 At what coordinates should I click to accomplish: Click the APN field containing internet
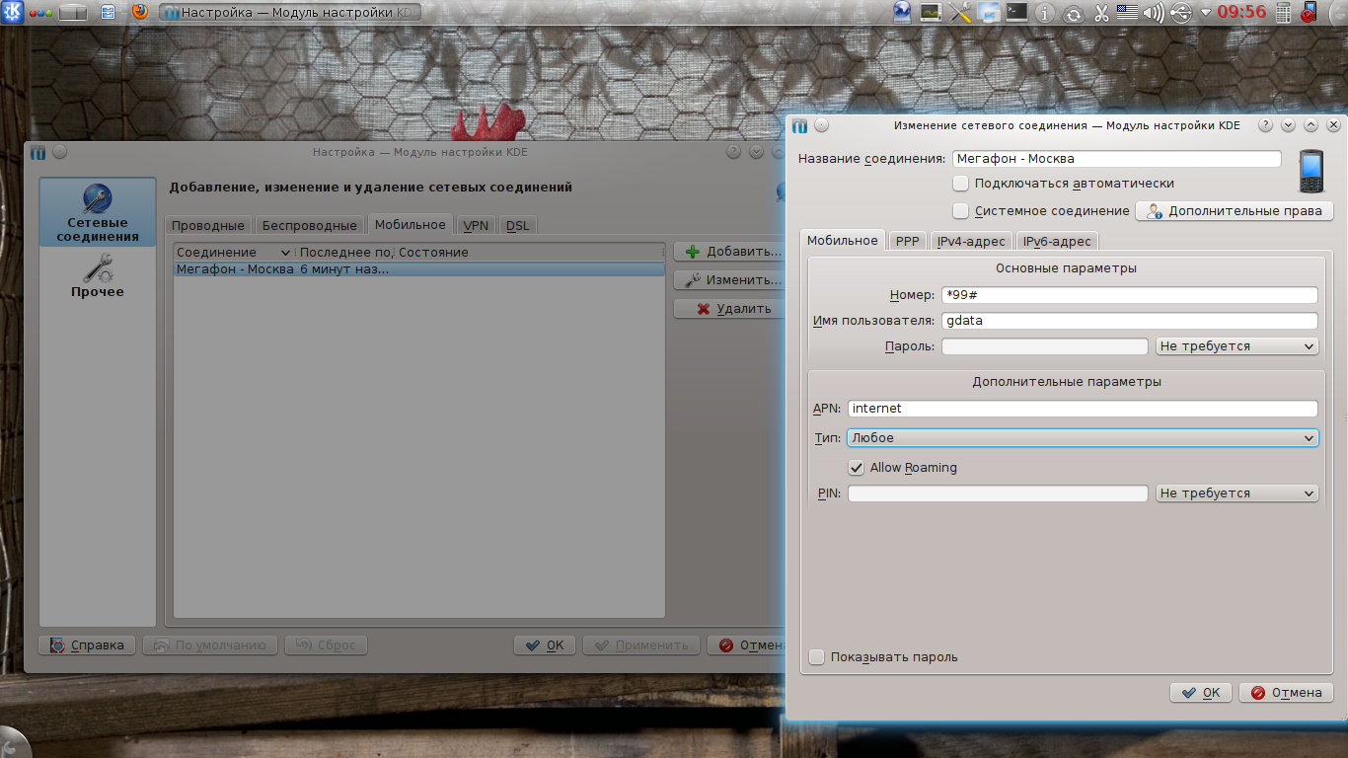1083,409
